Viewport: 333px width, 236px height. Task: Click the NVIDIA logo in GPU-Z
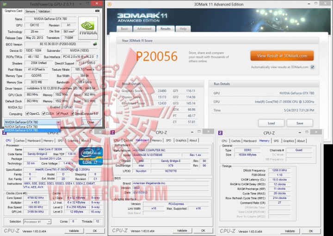(88, 28)
